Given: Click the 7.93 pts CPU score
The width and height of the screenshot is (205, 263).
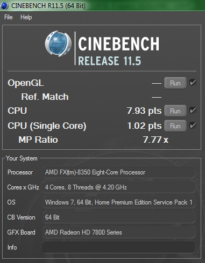Looking at the screenshot, I should tap(144, 111).
